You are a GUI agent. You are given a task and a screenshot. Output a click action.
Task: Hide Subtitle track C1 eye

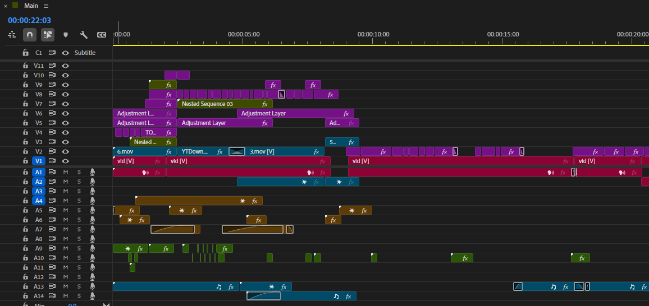click(x=65, y=53)
